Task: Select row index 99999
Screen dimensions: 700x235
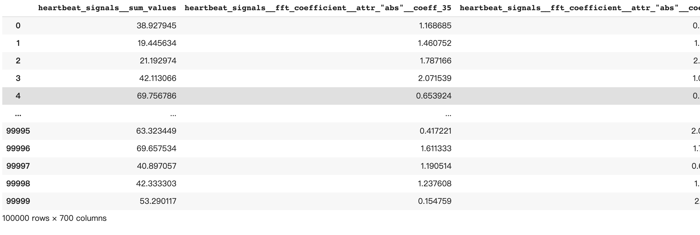Action: 18,201
